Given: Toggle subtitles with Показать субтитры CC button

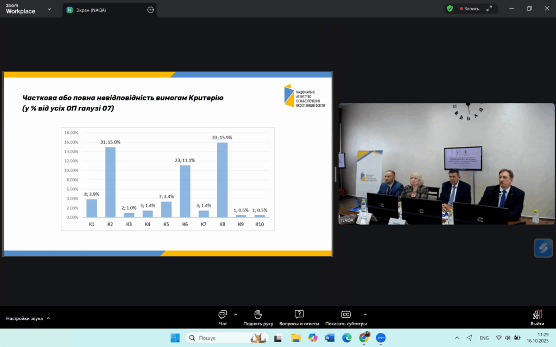Looking at the screenshot, I should [346, 314].
